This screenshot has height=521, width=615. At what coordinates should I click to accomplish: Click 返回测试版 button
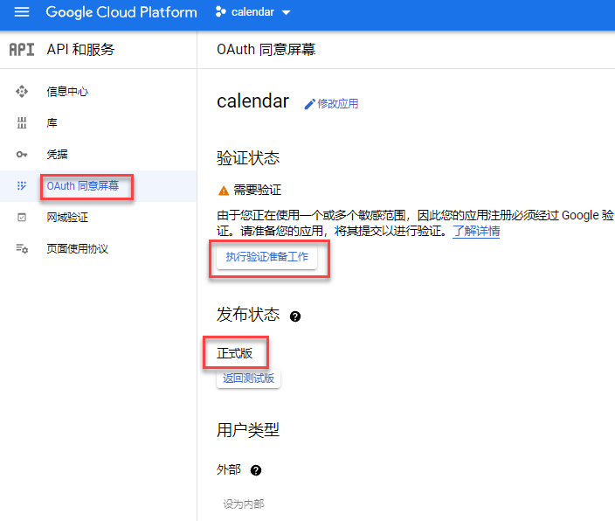coord(248,379)
